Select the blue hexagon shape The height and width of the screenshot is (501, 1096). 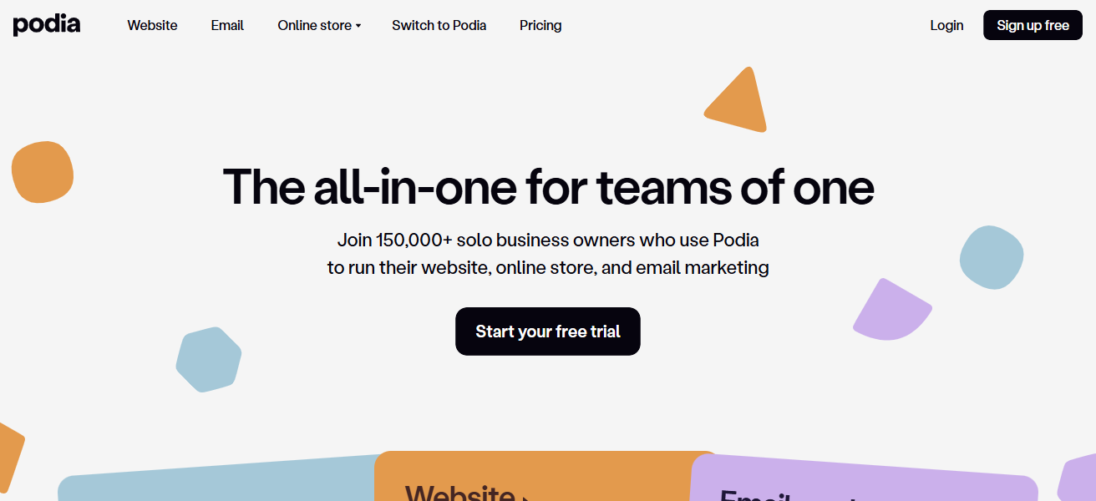208,360
